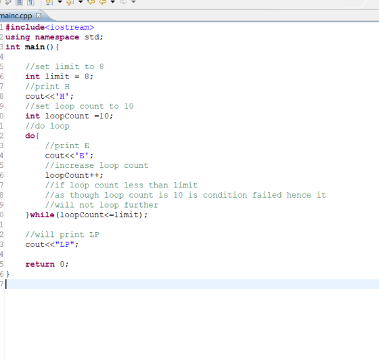Click comment '//will print LP'
379x360 pixels.
tap(62, 235)
